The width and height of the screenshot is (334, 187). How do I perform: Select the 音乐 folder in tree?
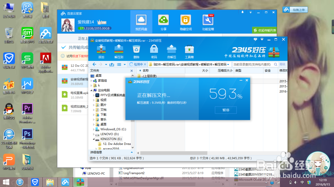coord(101,119)
